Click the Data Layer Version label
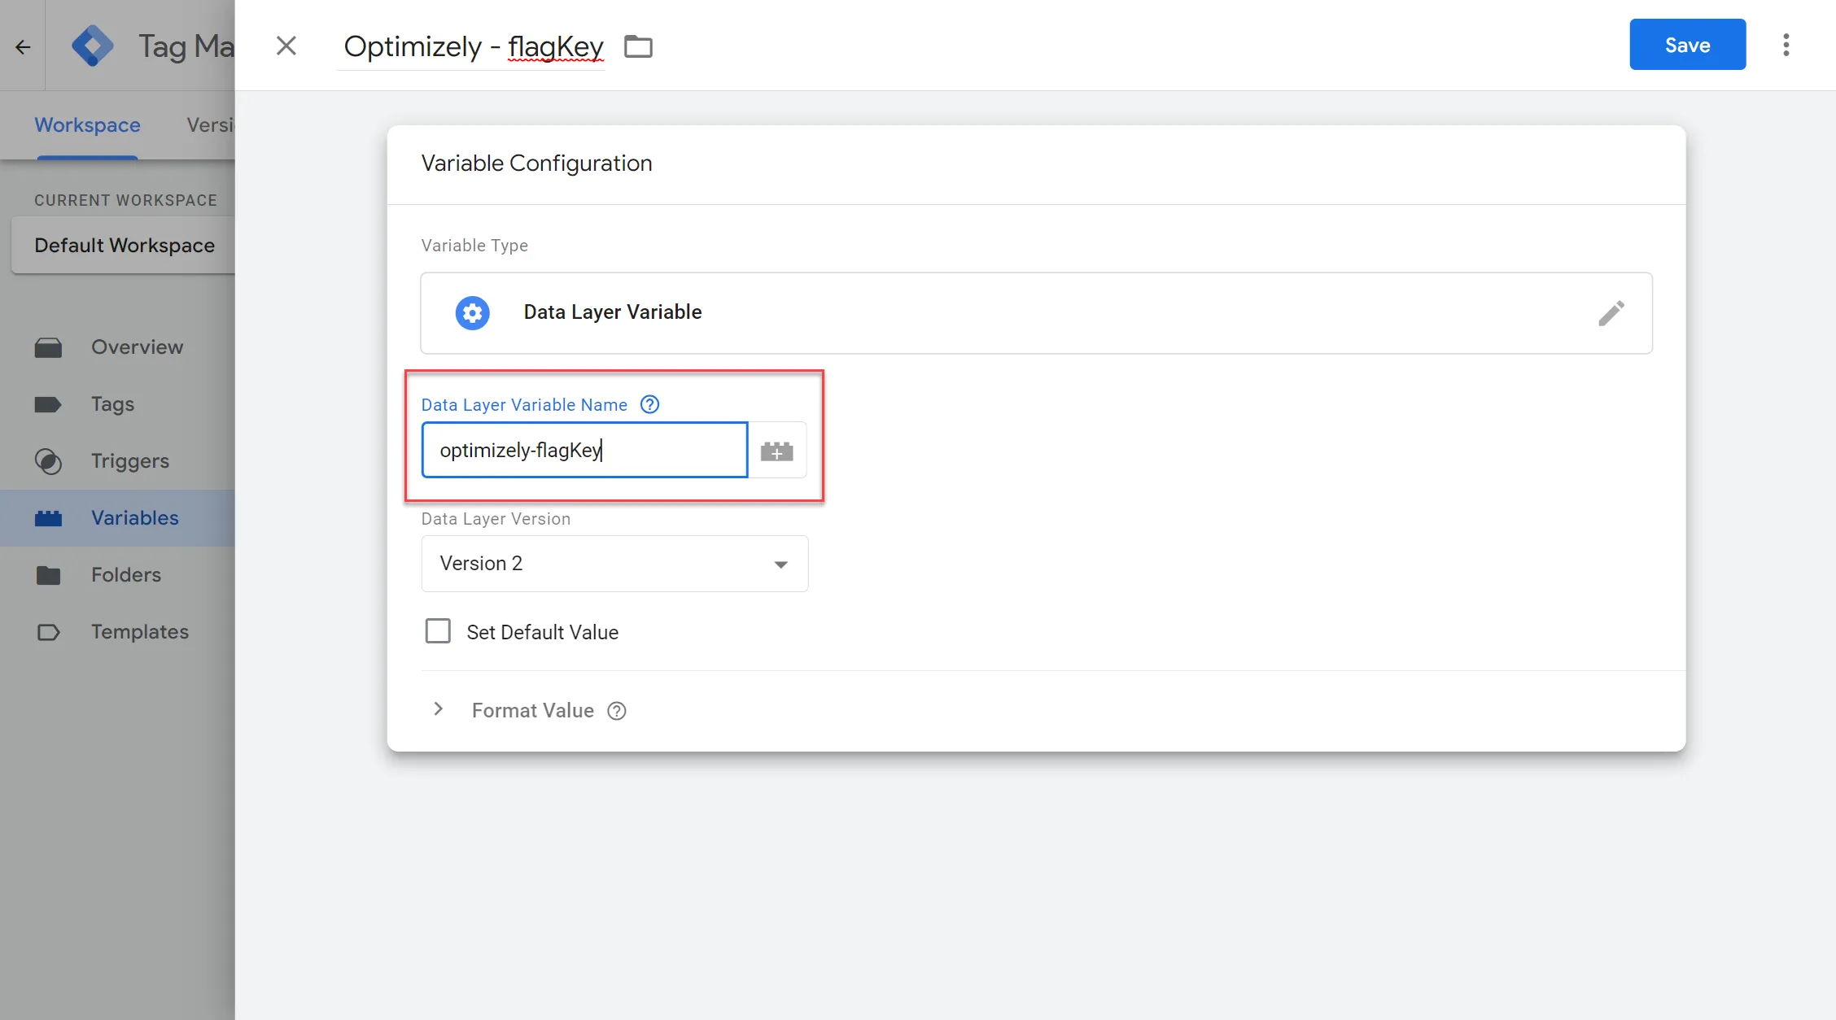 click(x=496, y=518)
